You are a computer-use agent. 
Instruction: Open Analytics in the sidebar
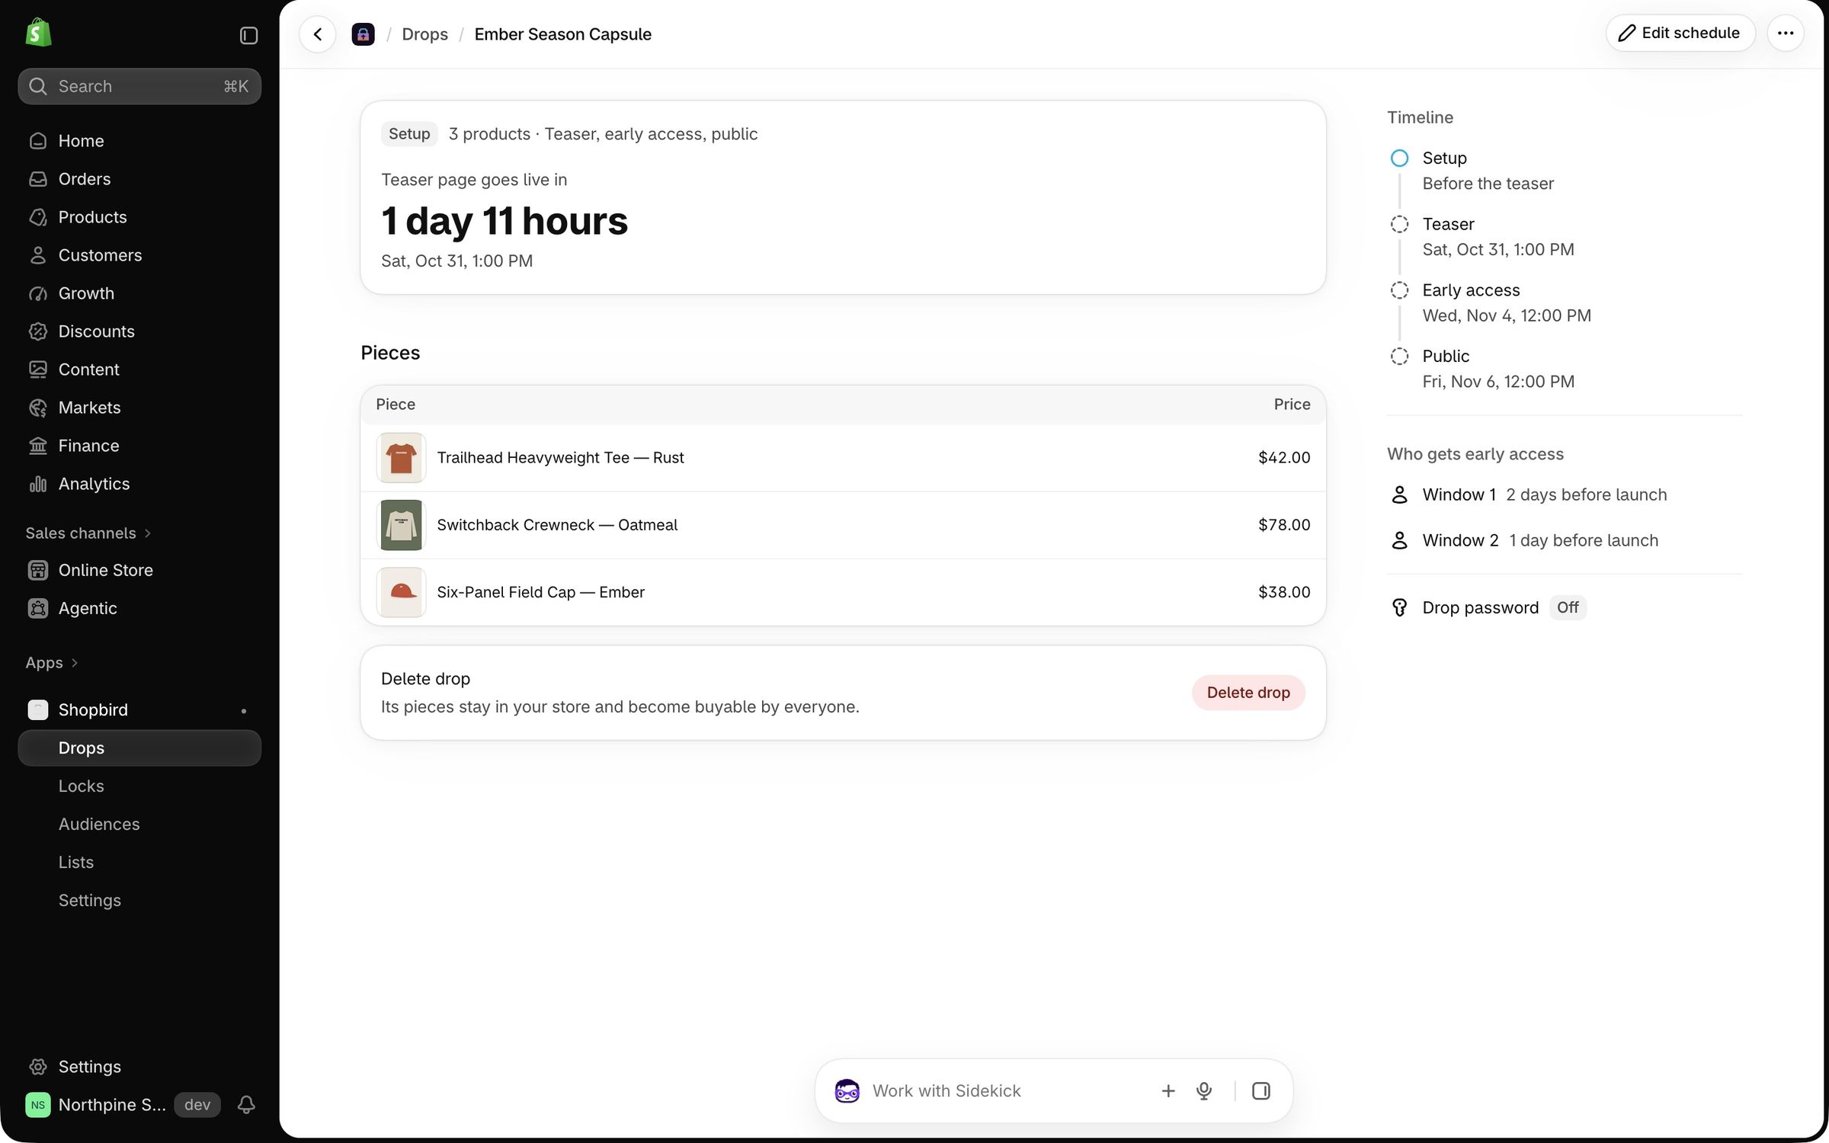coord(139,484)
